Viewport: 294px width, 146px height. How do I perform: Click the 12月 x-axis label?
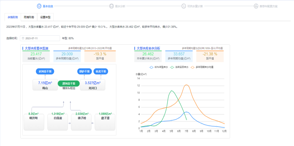click(224, 132)
